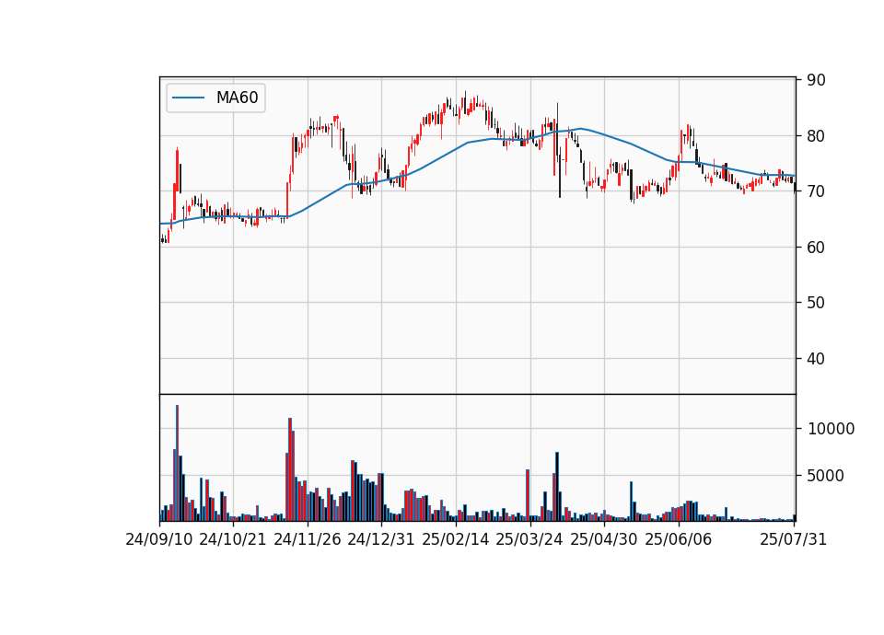Select the 24/11/26 date label

pyautogui.click(x=308, y=539)
